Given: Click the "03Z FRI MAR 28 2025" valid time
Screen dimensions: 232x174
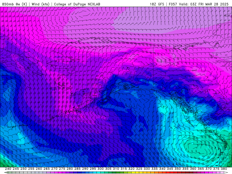Looking at the screenshot, I should [209, 4].
